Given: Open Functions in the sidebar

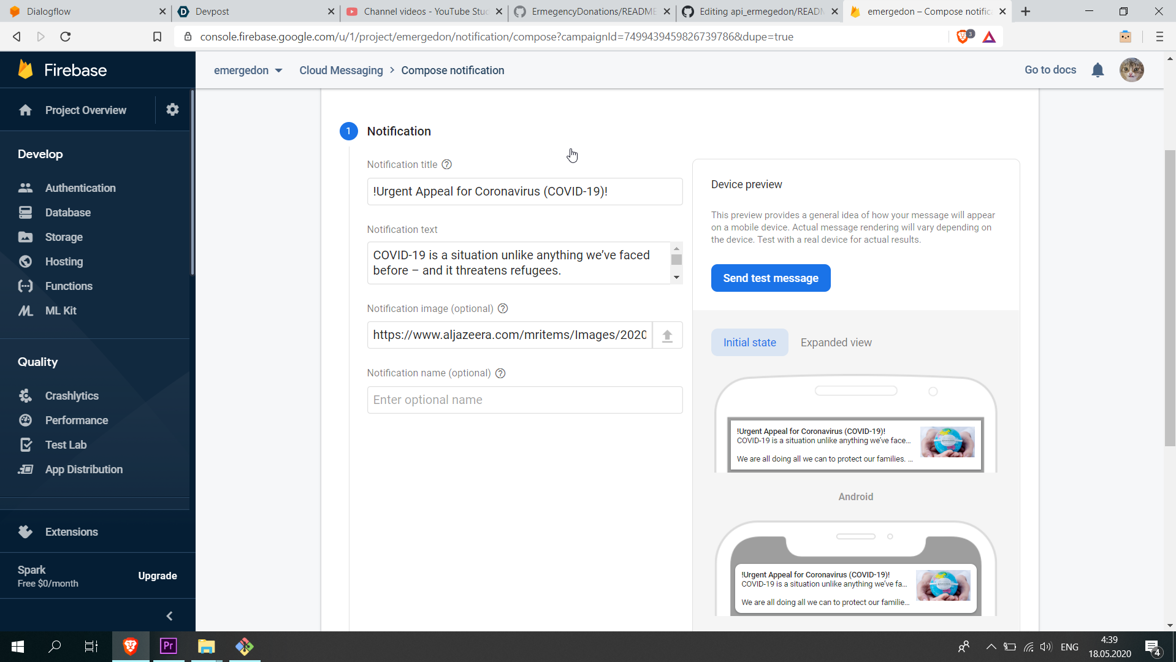Looking at the screenshot, I should tap(69, 286).
